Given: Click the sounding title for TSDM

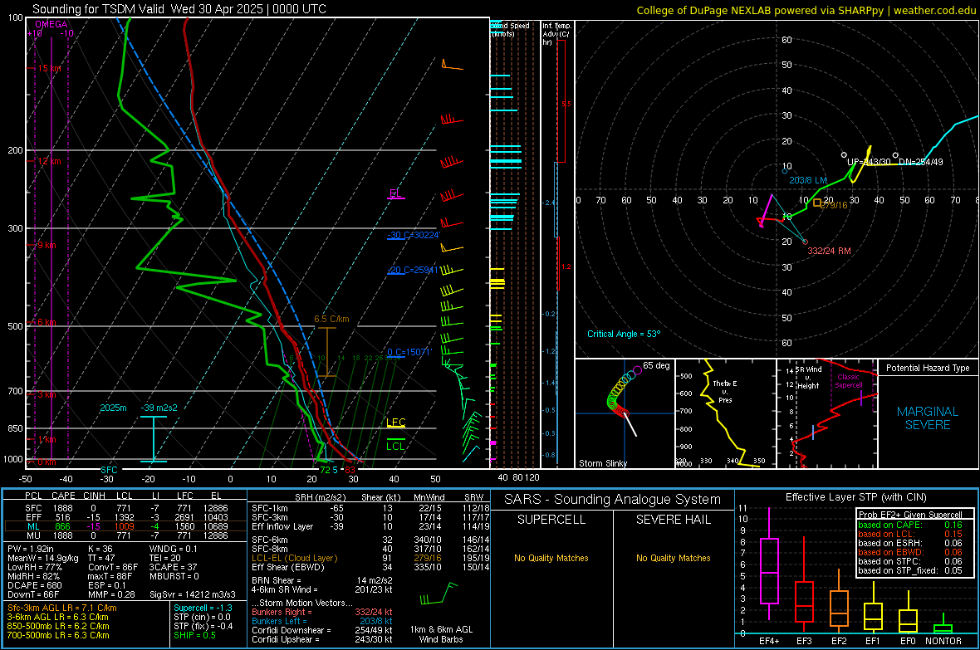Looking at the screenshot, I should tap(179, 9).
